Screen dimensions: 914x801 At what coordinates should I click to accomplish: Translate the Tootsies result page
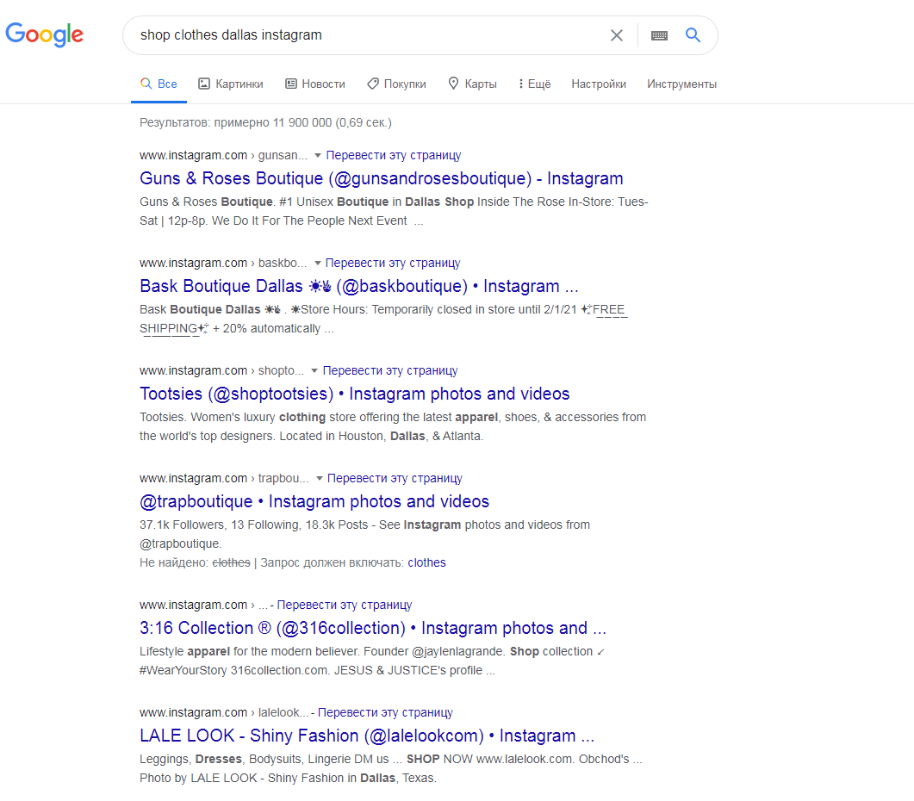390,370
